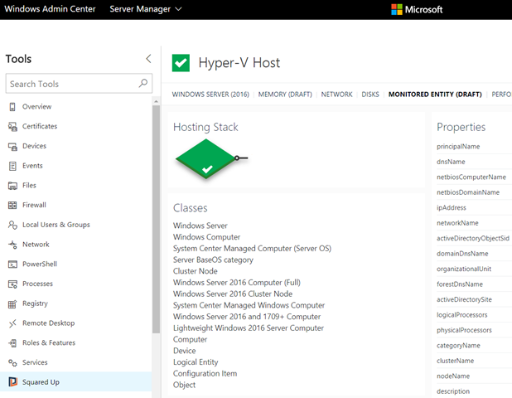Open the Server Manager dropdown
Viewport: 512px width, 398px height.
[x=146, y=9]
